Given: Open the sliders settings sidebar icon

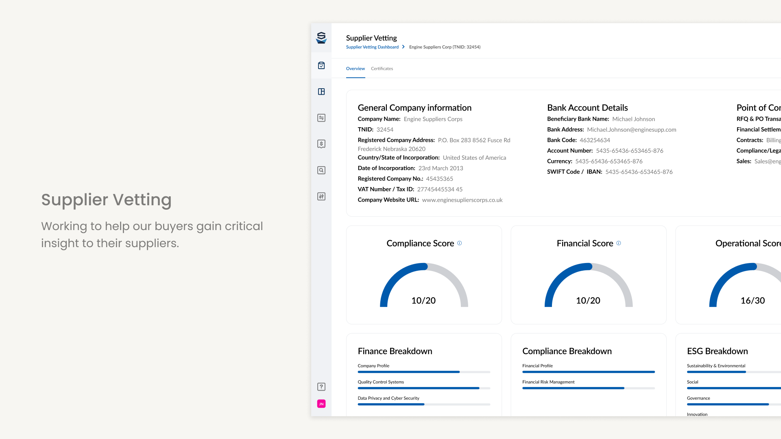Looking at the screenshot, I should coord(321,197).
